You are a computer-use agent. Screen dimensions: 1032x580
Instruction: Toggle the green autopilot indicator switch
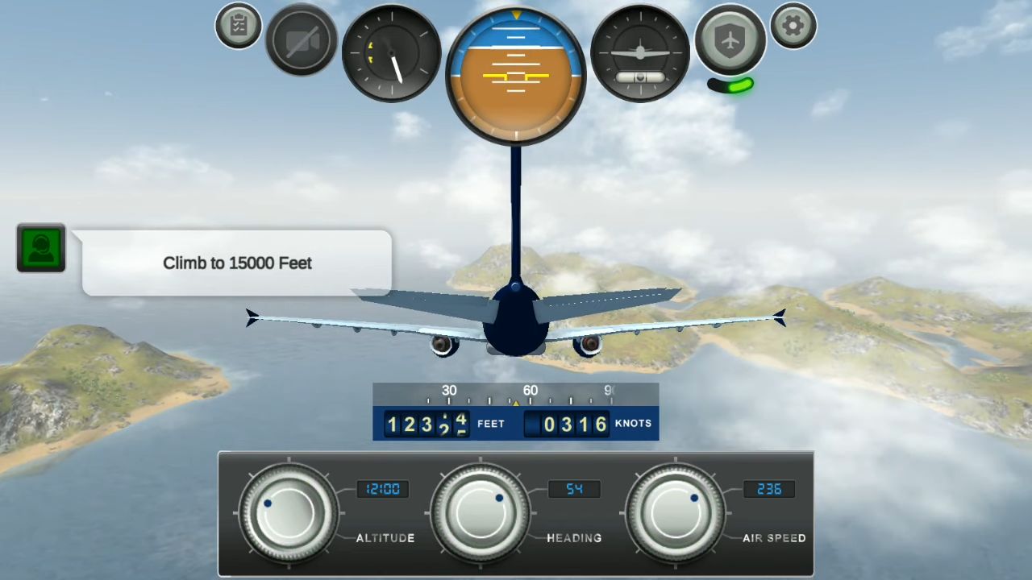tap(731, 85)
